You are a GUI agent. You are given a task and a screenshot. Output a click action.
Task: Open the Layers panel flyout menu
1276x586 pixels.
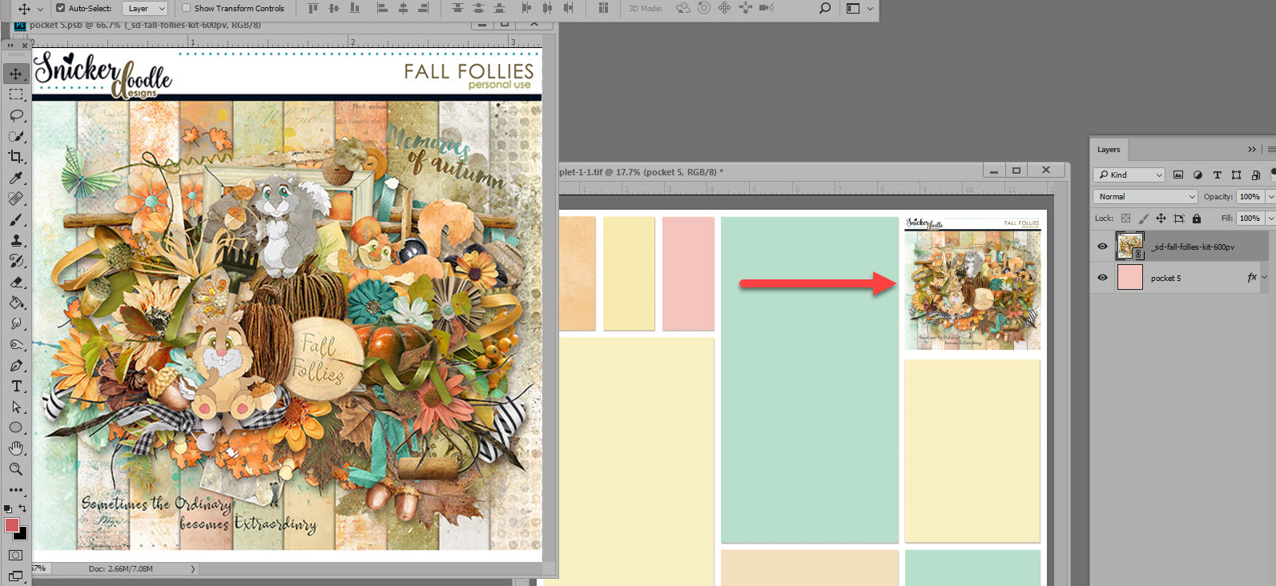(1270, 150)
